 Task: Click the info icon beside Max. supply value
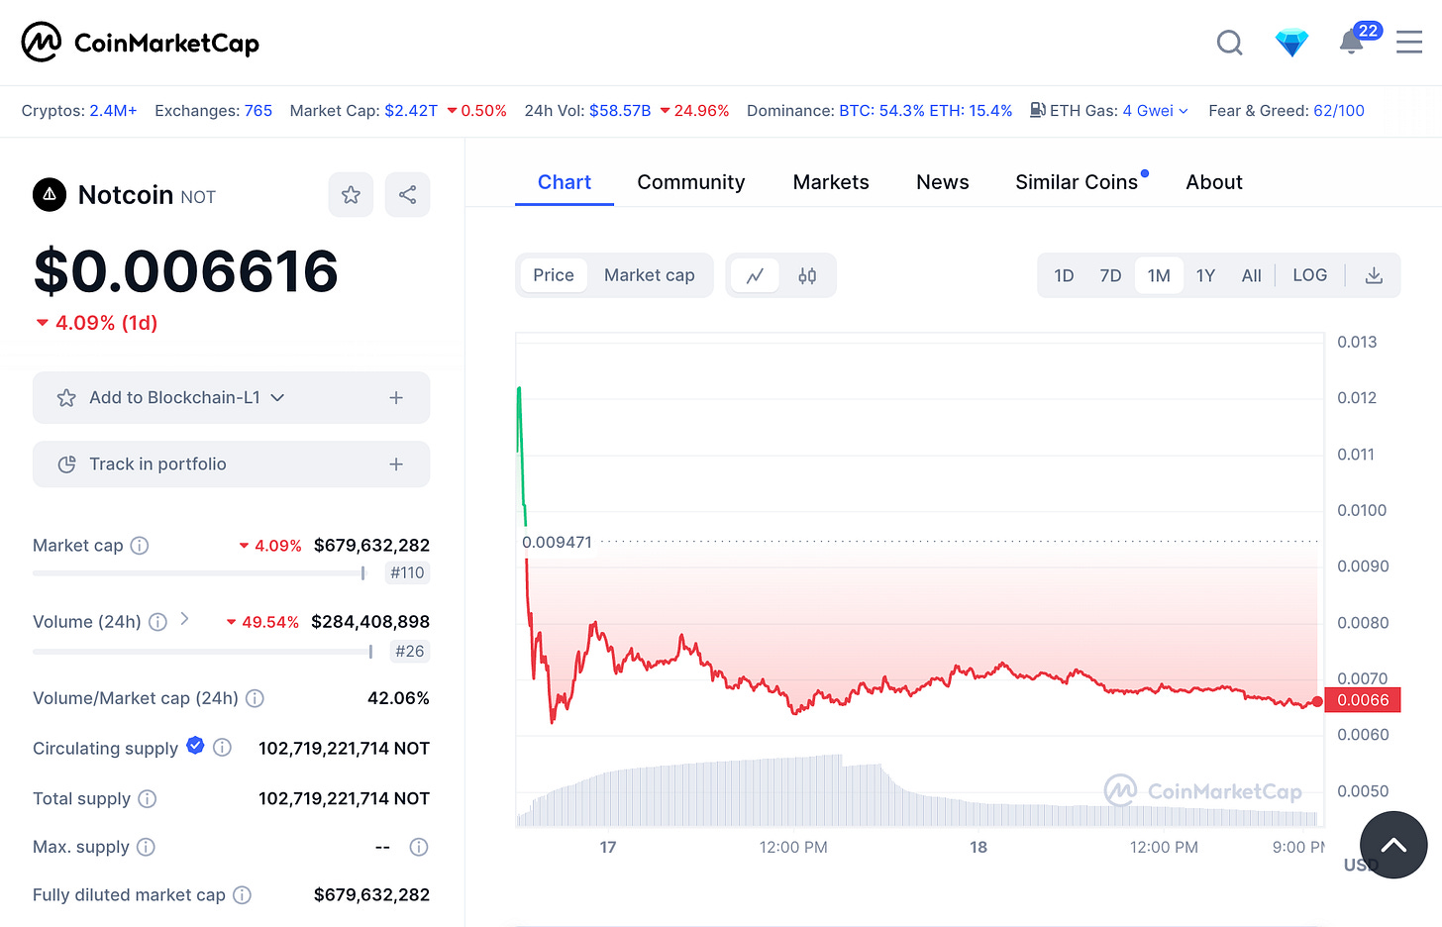click(x=419, y=847)
